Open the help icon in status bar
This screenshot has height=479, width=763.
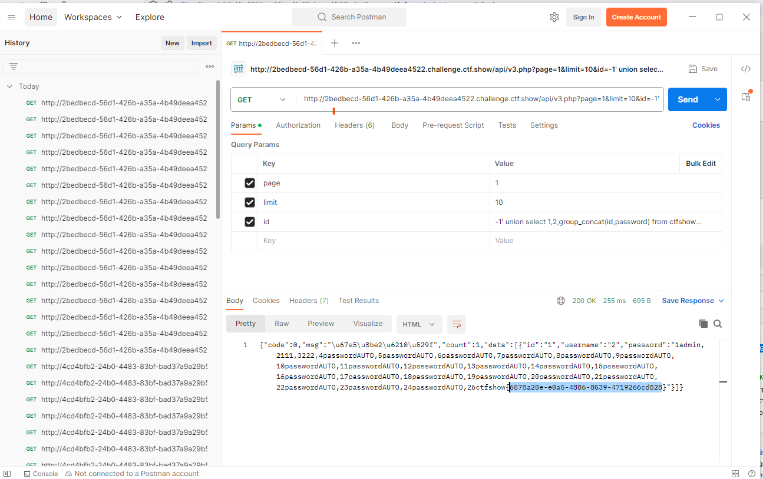[752, 474]
